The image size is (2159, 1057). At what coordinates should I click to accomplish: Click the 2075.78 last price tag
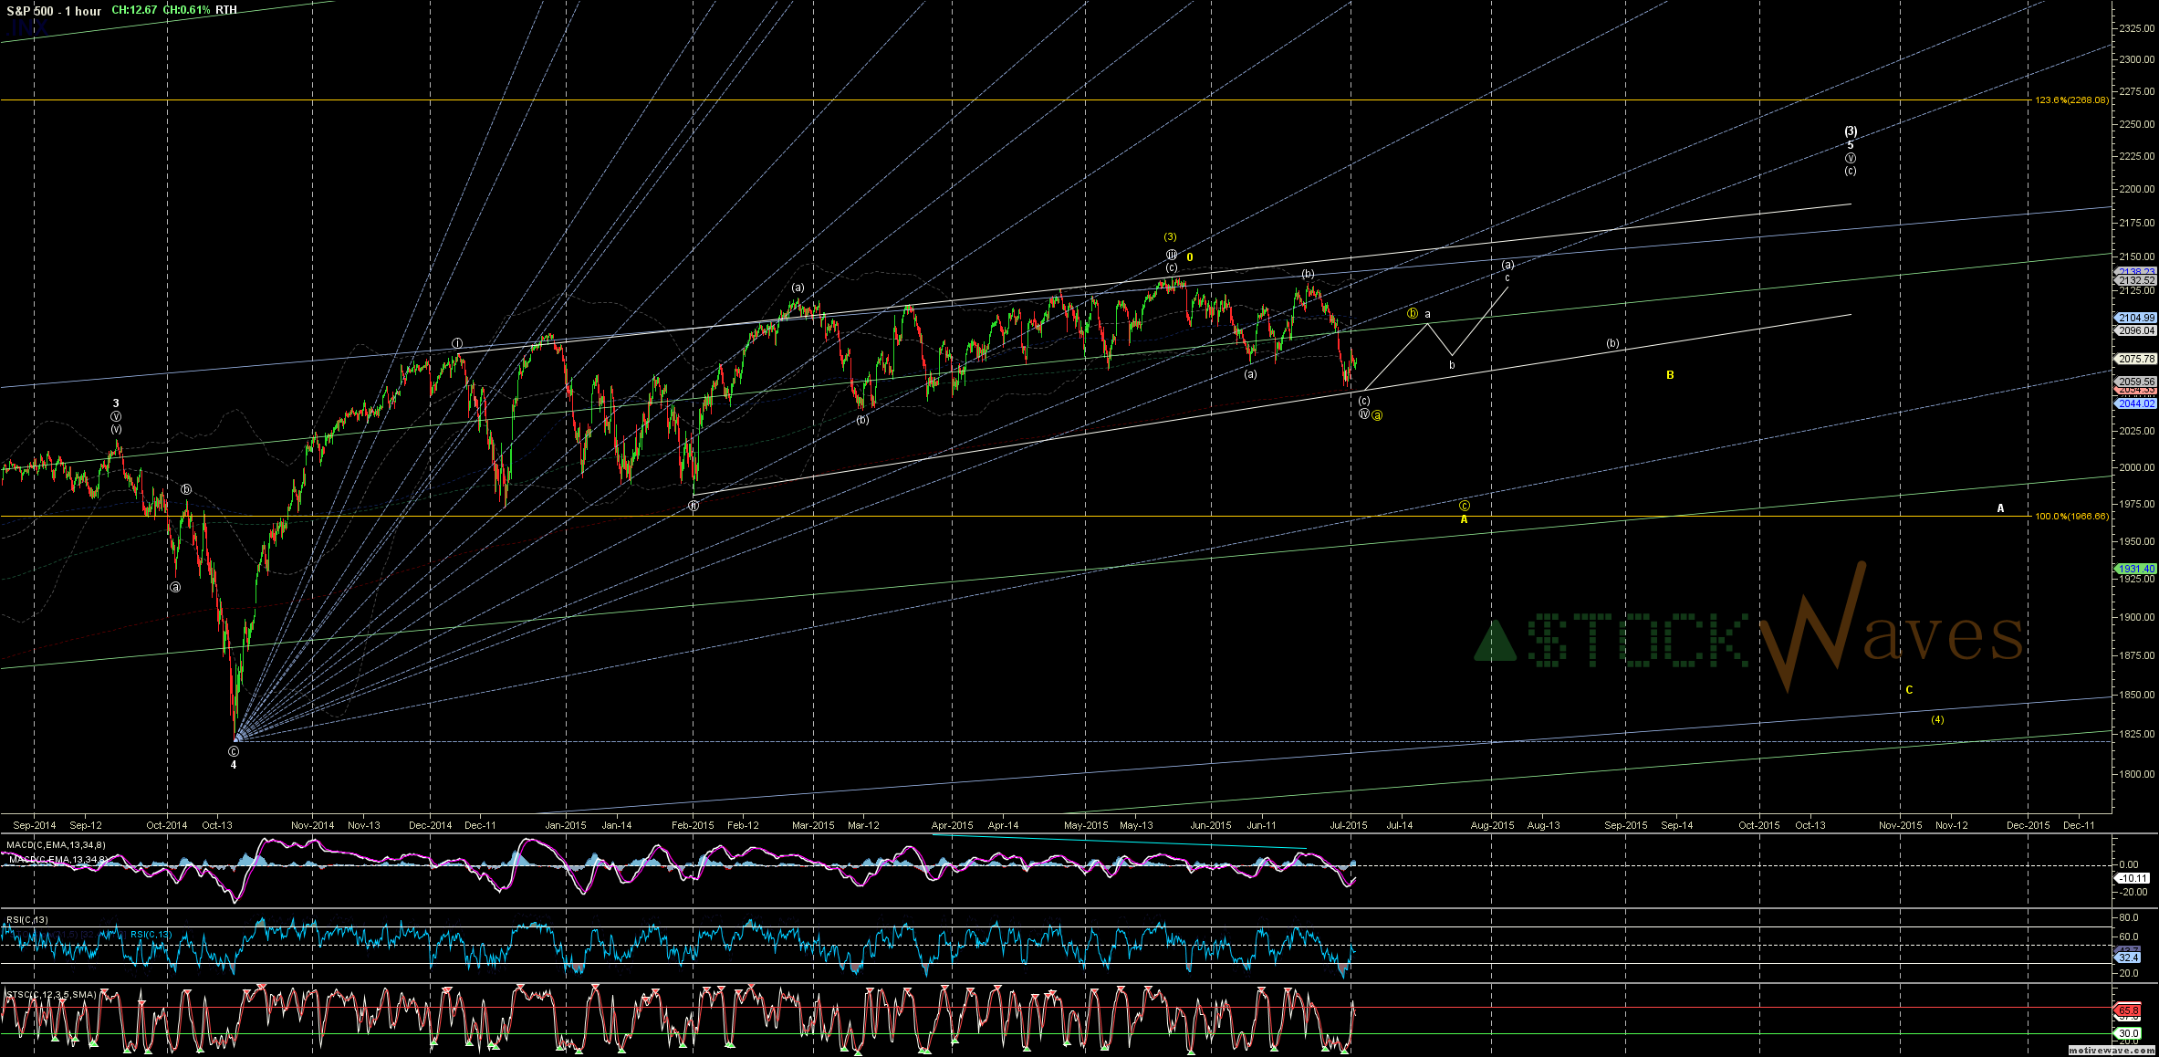coord(2136,359)
